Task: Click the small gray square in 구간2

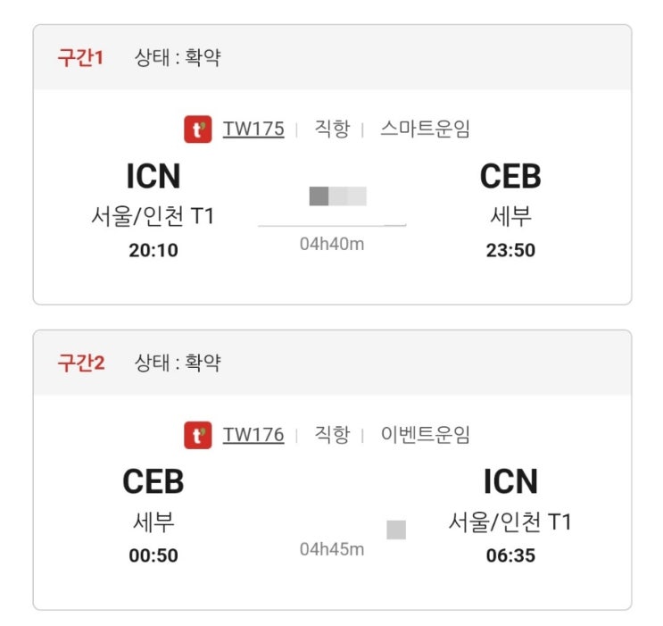Action: click(x=396, y=530)
